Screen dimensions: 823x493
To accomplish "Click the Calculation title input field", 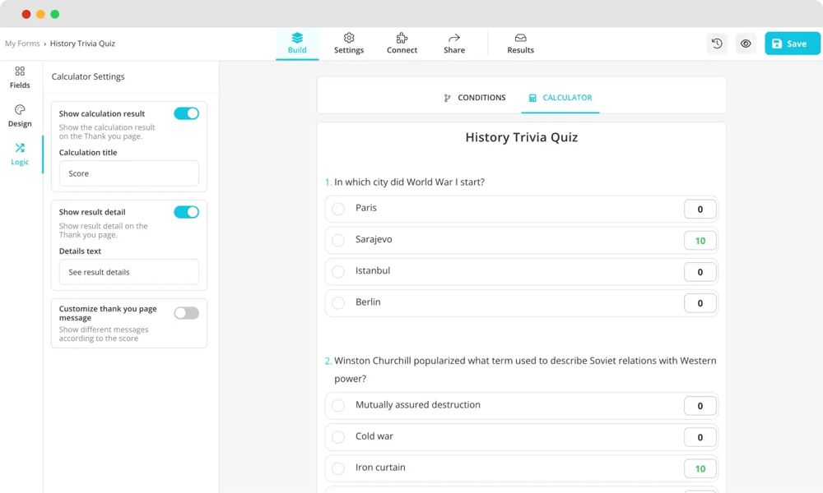I will (x=129, y=173).
